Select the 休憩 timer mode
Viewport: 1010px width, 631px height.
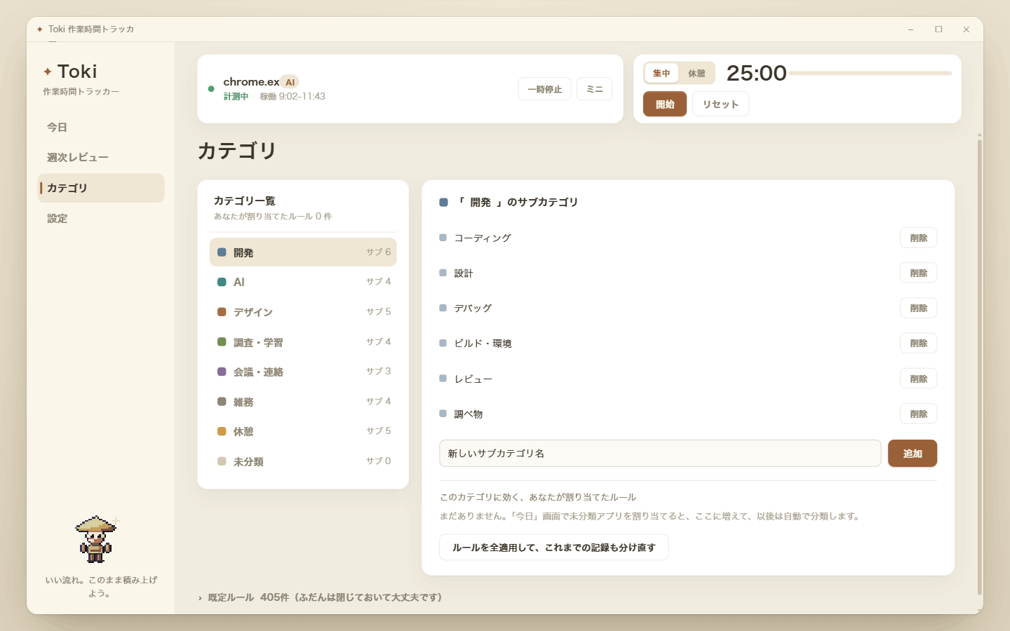point(696,73)
